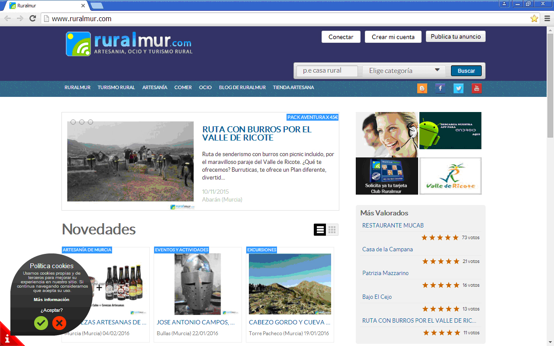The height and width of the screenshot is (346, 554).
Task: Open Chrome menu hamburger icon
Action: [547, 19]
